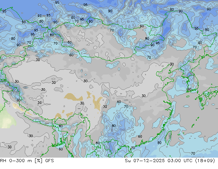The image size is (218, 169).
Task: Click the "03:00 UTC" time text
Action: click(x=181, y=161)
